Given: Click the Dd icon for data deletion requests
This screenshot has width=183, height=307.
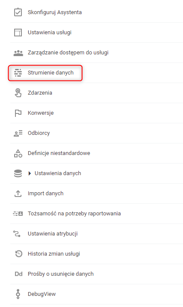Looking at the screenshot, I should click(x=18, y=274).
